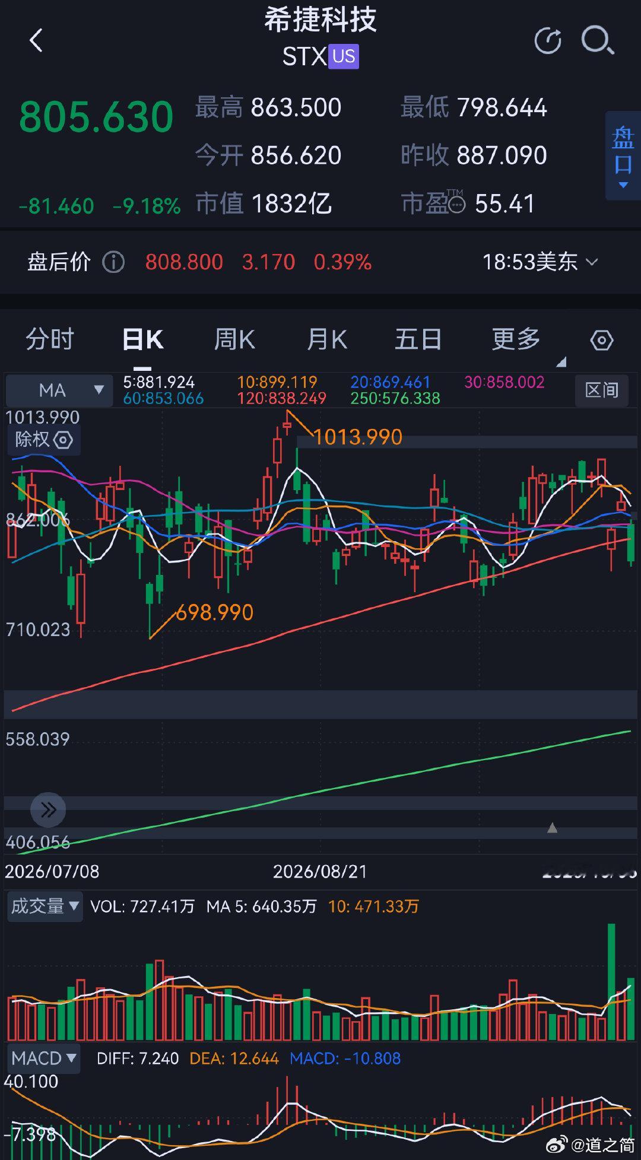Screen dimensions: 641x1160
Task: Expand the 18:53美东 time zone dropdown
Action: click(x=540, y=262)
